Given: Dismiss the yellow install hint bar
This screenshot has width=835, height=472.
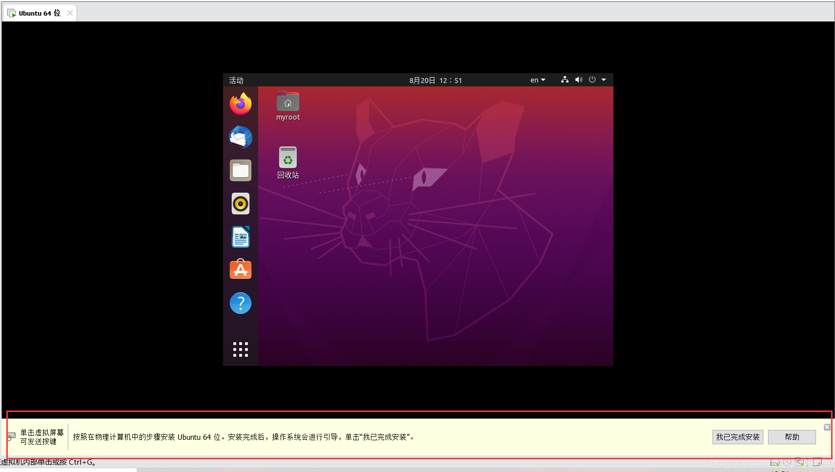Looking at the screenshot, I should click(x=827, y=427).
